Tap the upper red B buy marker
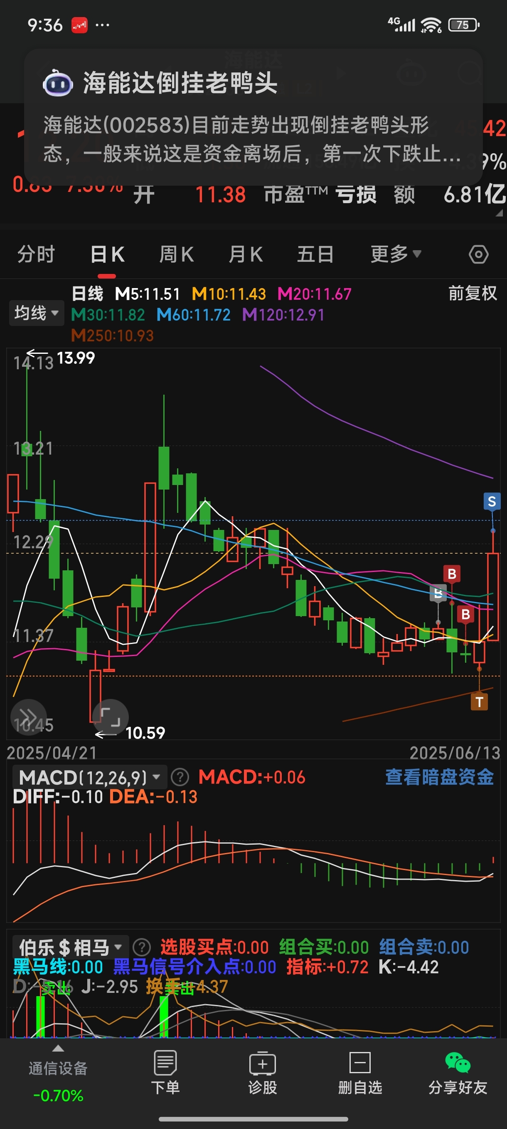This screenshot has width=507, height=1129. coord(452,573)
